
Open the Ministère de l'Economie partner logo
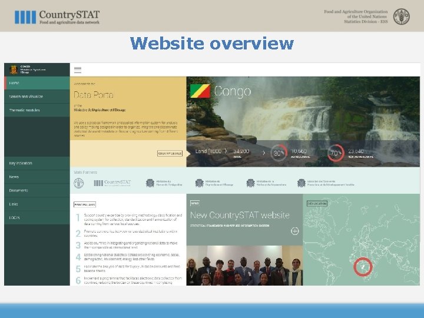[x=326, y=183]
